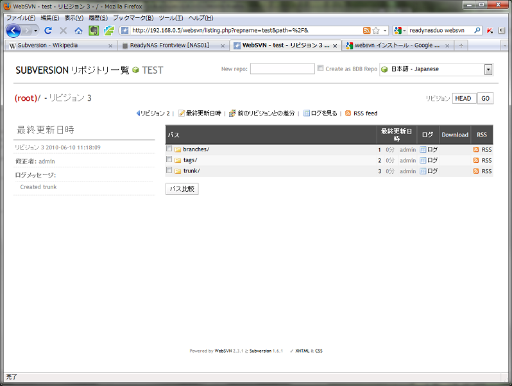The width and height of the screenshot is (512, 386).
Task: Open the 履歴(S) menu
Action: 98,18
